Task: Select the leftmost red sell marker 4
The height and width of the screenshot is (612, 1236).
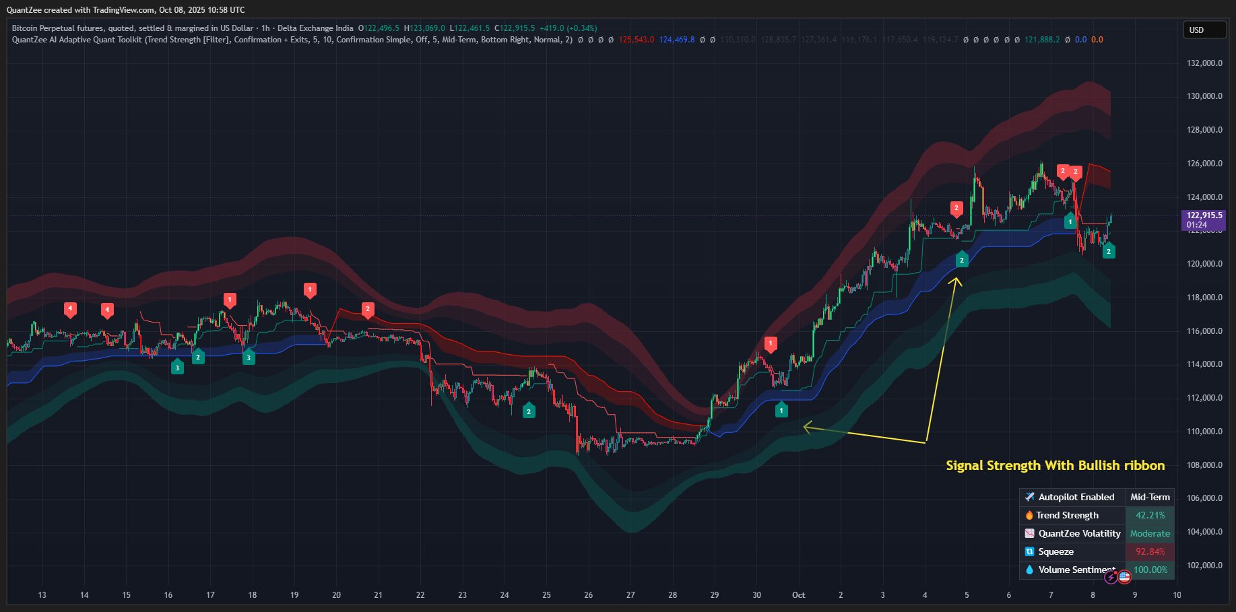Action: pyautogui.click(x=70, y=309)
